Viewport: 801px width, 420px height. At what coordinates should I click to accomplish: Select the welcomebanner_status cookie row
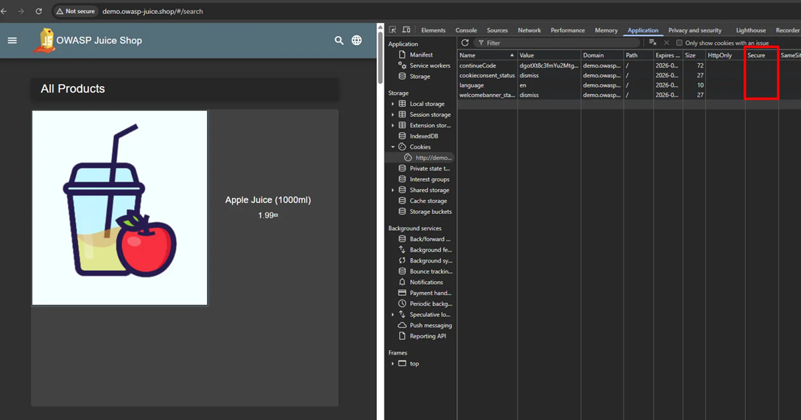pyautogui.click(x=629, y=95)
